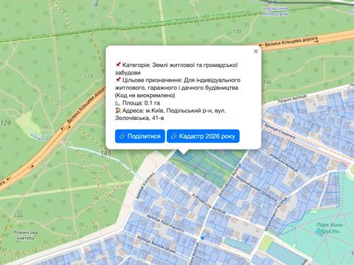Viewport: 354px width, 265px height.
Task: Select the Категорія line in the popup
Action: coord(176,68)
